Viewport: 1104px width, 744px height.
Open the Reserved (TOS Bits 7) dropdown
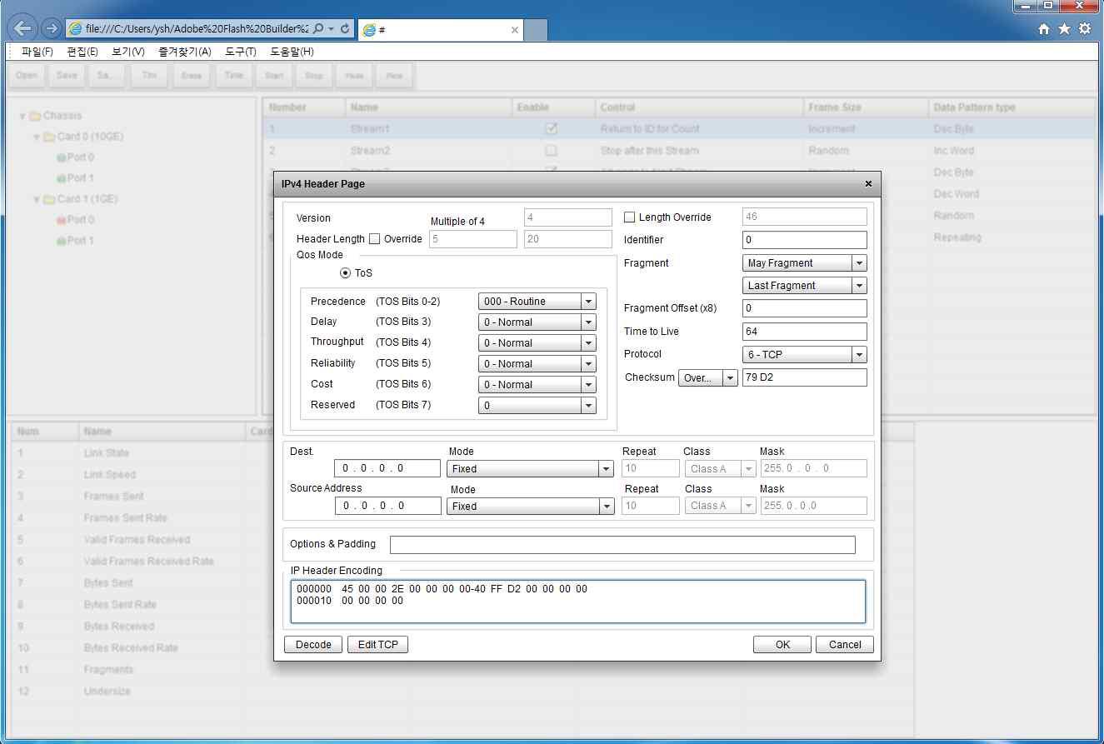[x=537, y=406]
